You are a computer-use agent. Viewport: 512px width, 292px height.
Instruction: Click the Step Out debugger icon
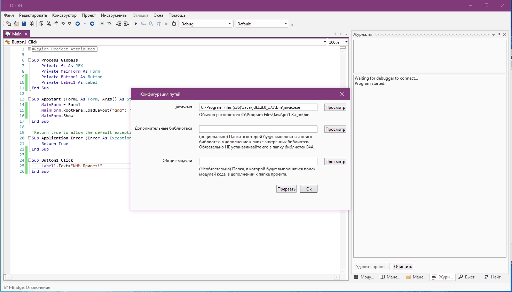[x=159, y=24]
